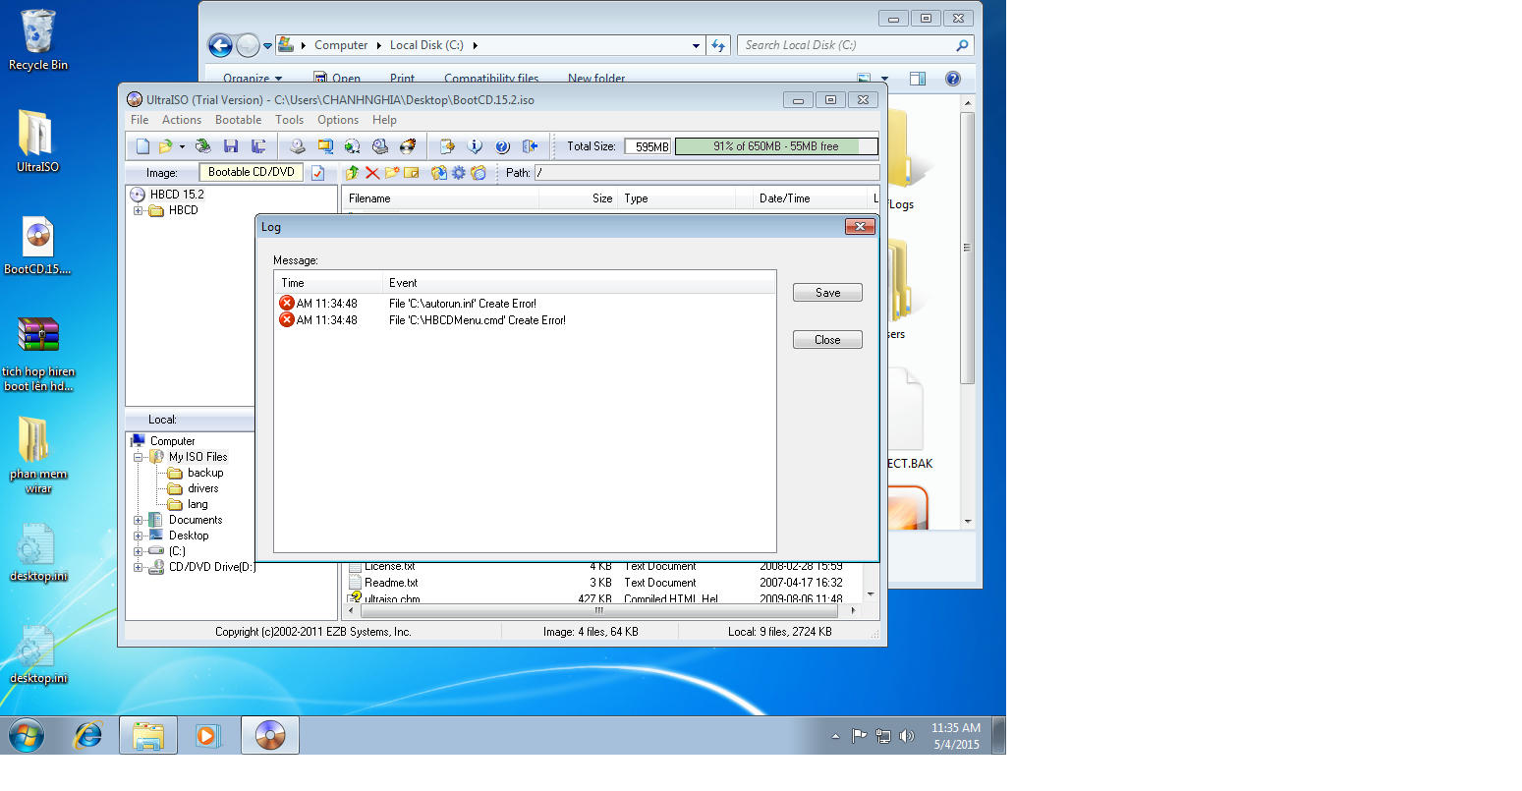Expand the CD/DVD Drive (D:) node
Screen dimensions: 1522x791
(x=139, y=567)
